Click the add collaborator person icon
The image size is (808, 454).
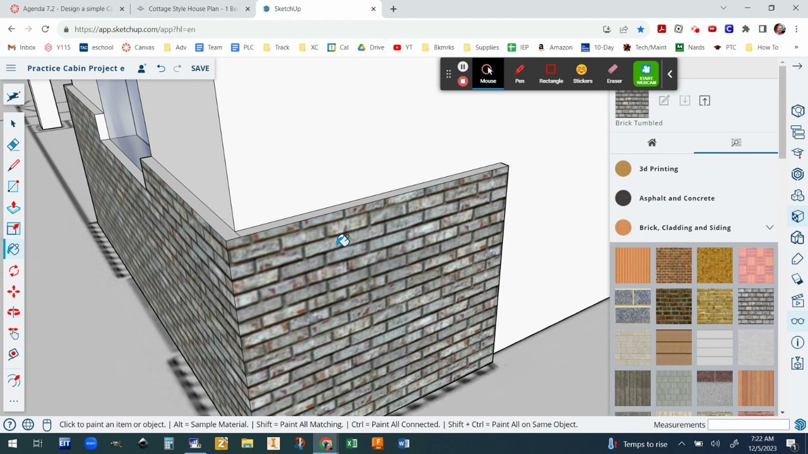point(141,68)
